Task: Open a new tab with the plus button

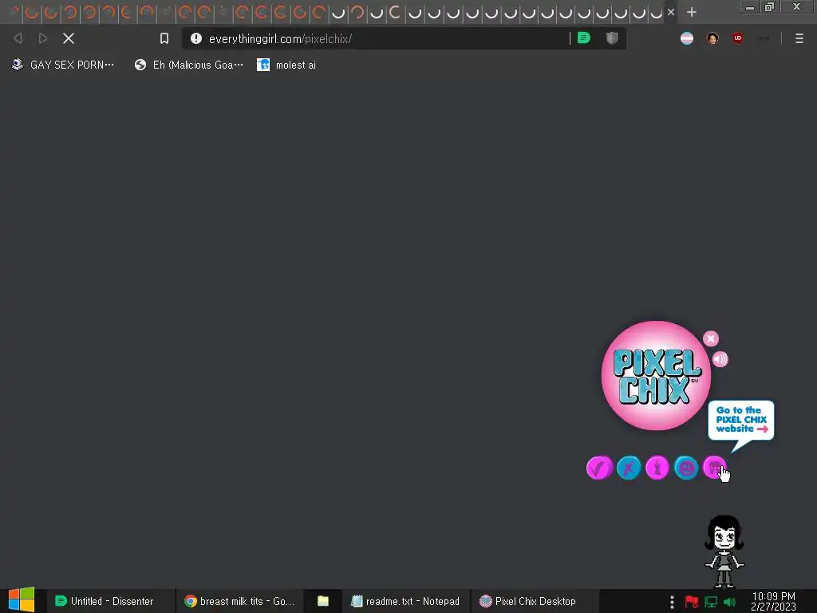Action: point(692,12)
